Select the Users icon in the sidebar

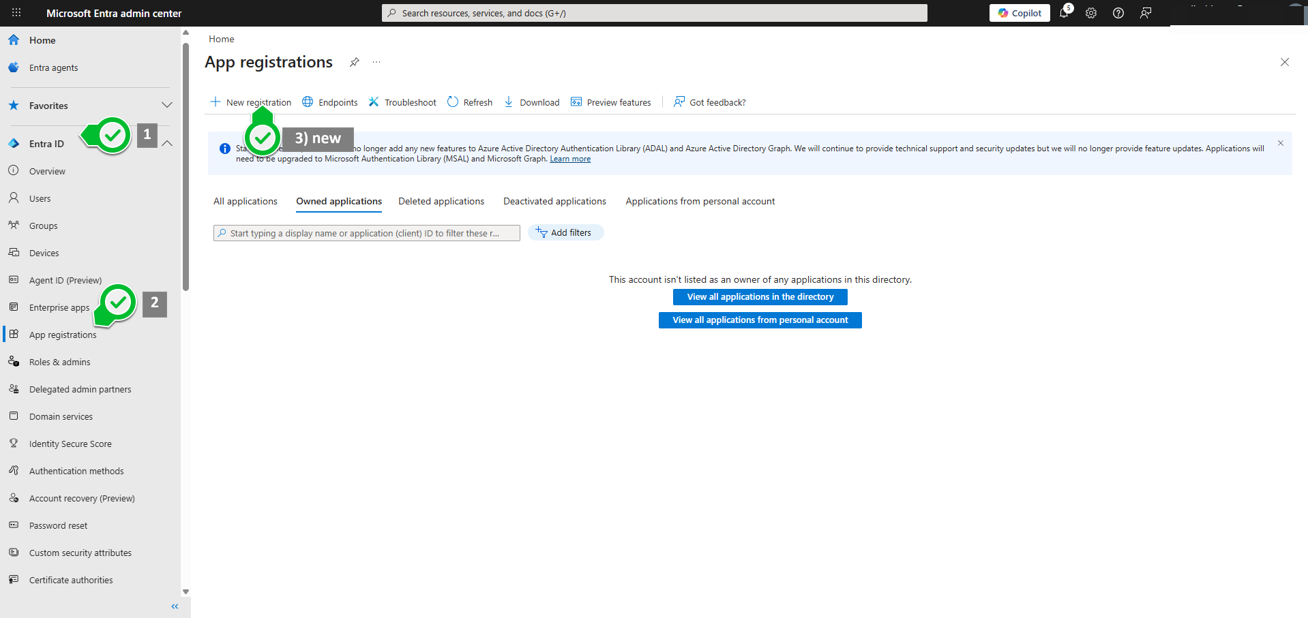pyautogui.click(x=14, y=198)
